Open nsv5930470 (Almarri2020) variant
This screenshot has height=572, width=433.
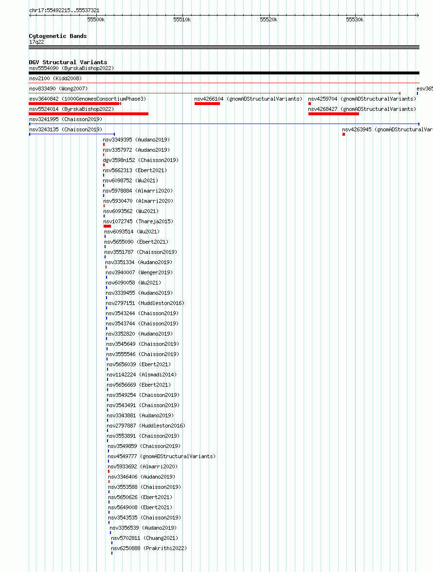(138, 201)
